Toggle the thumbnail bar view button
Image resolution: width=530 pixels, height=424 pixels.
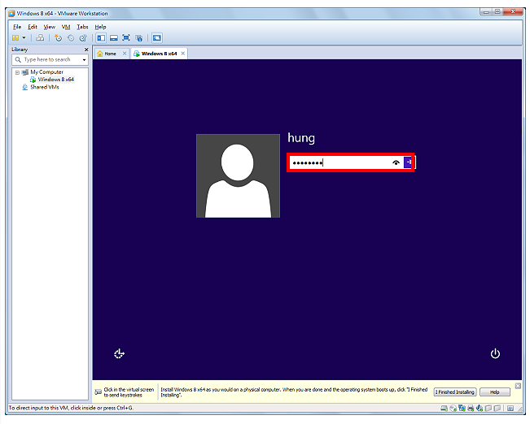(x=114, y=38)
